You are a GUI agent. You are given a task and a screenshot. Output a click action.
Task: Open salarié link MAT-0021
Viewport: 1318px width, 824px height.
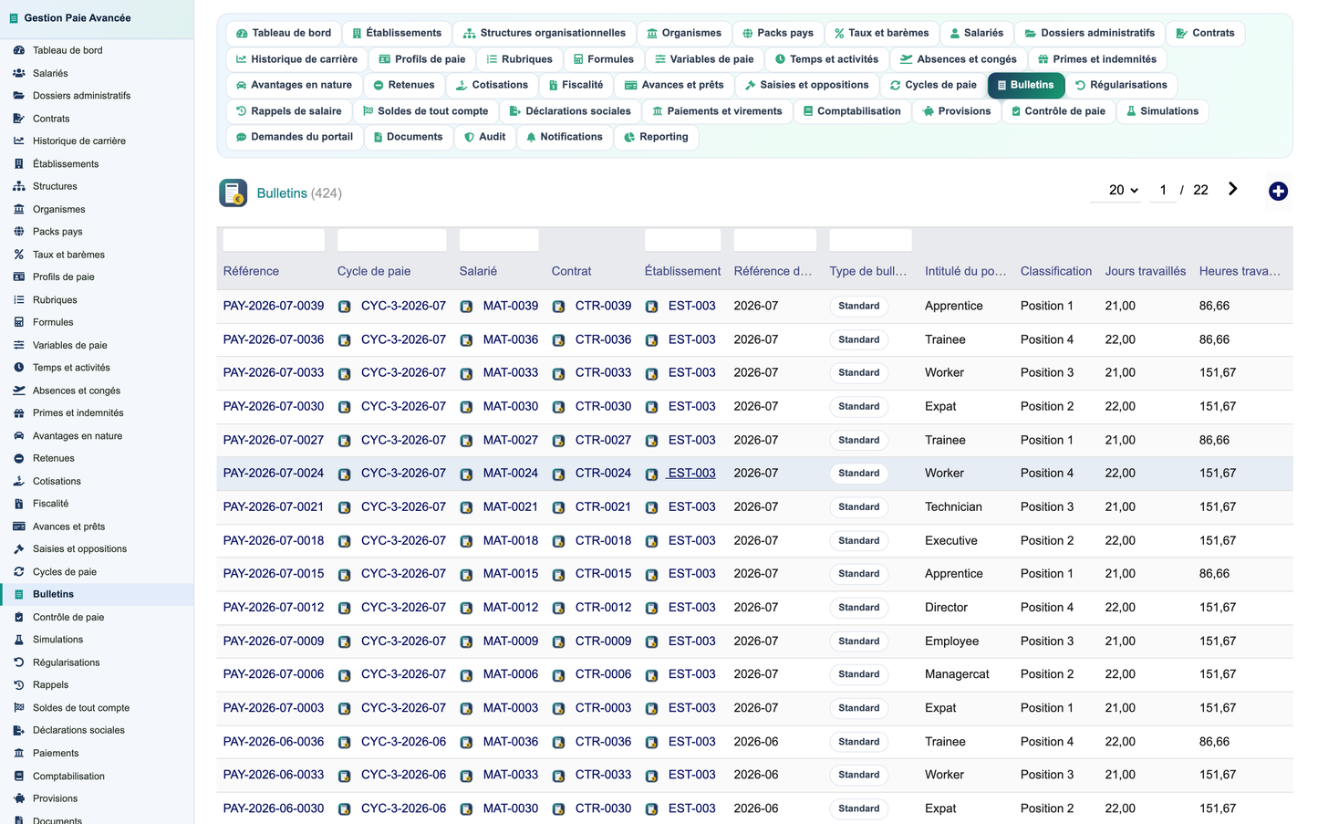[511, 506]
